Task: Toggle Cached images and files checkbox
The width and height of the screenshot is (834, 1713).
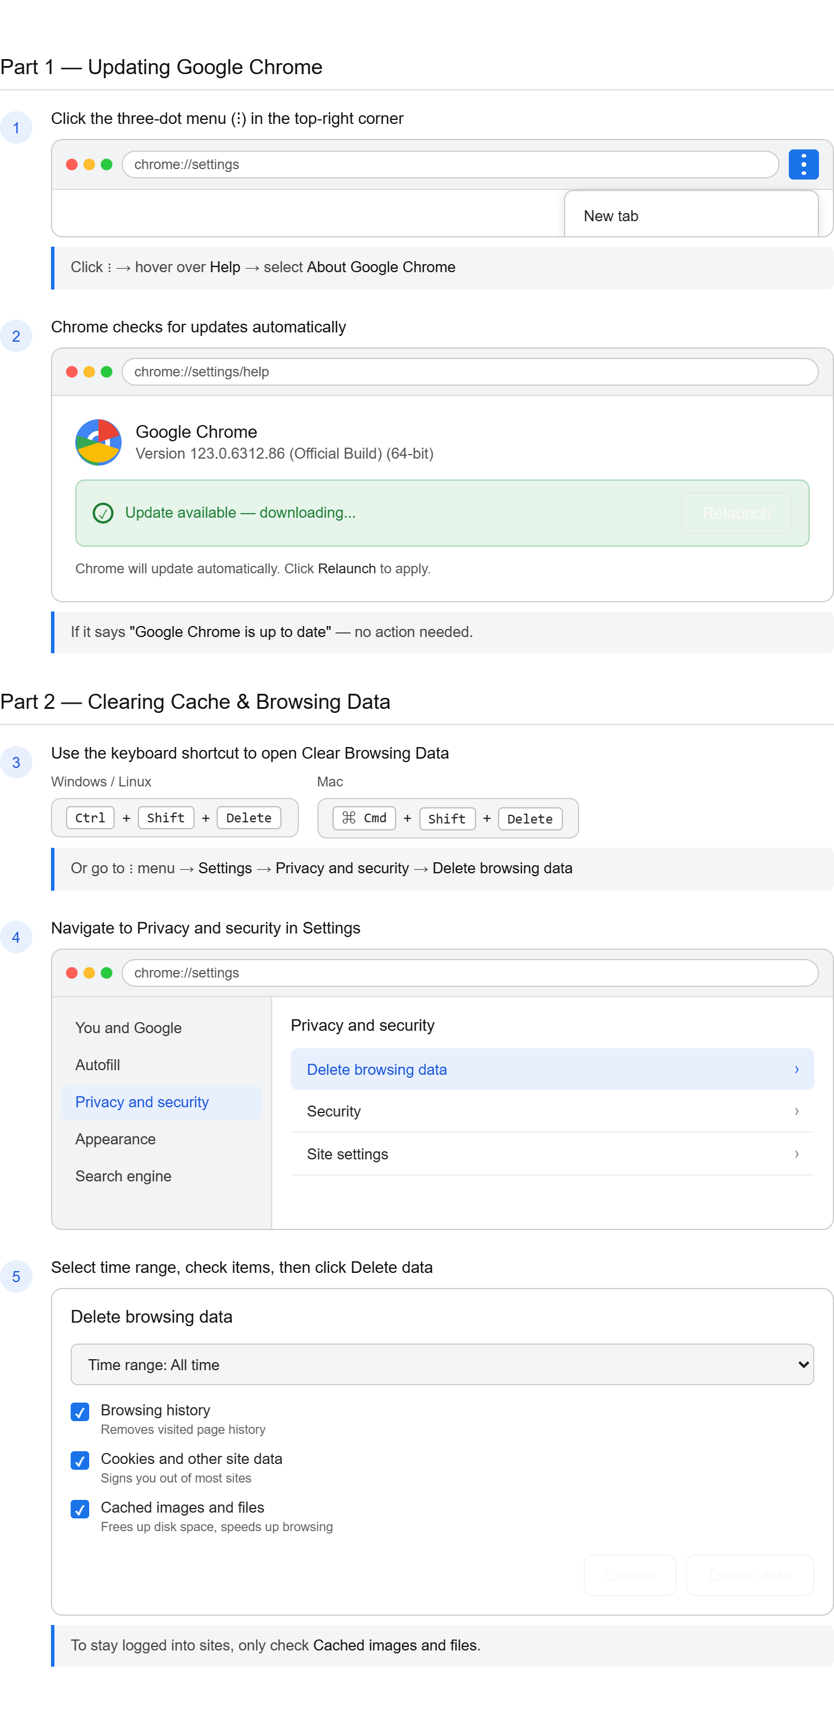Action: click(80, 1509)
